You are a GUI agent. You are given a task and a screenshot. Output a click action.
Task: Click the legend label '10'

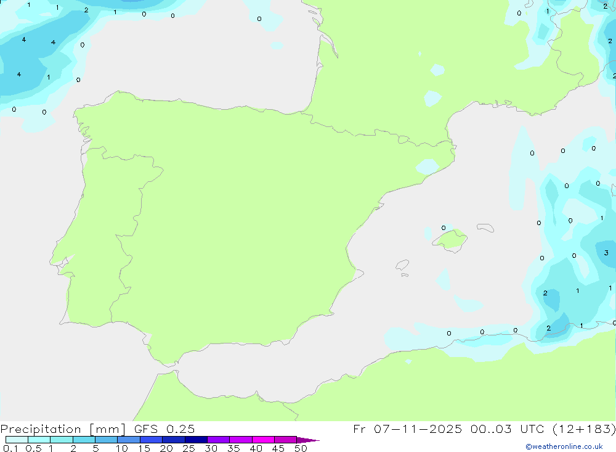click(122, 448)
